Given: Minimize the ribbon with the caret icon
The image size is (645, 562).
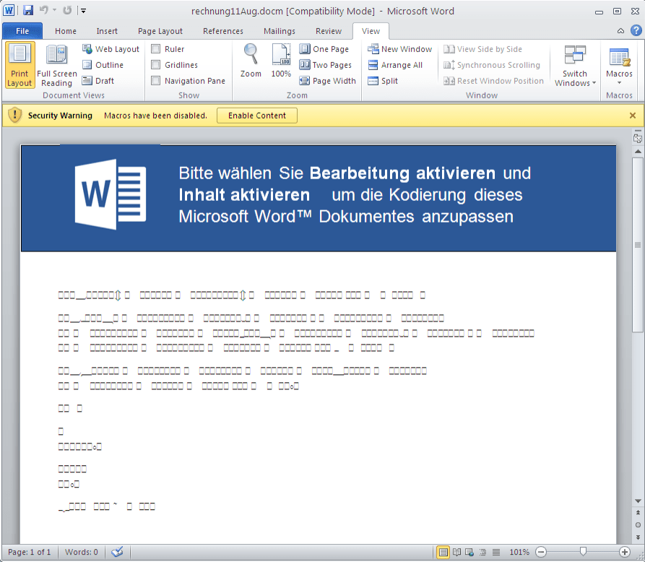Looking at the screenshot, I should pyautogui.click(x=620, y=31).
